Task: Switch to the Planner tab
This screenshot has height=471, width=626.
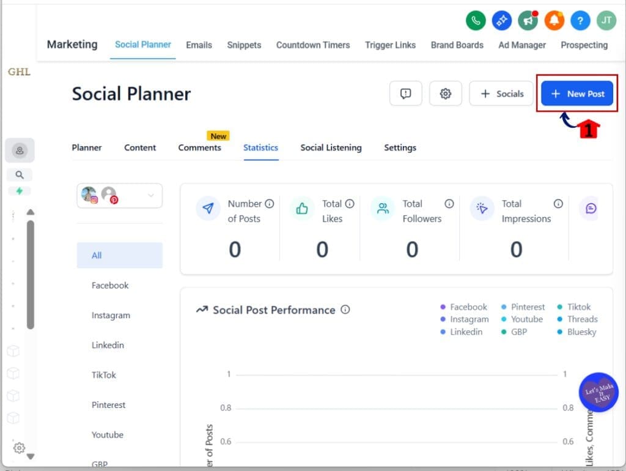Action: [x=86, y=147]
